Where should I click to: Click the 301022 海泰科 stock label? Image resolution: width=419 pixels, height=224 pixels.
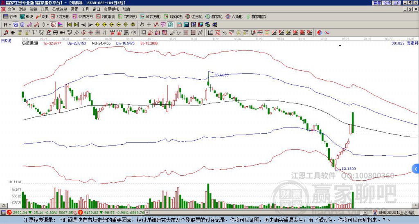click(405, 43)
